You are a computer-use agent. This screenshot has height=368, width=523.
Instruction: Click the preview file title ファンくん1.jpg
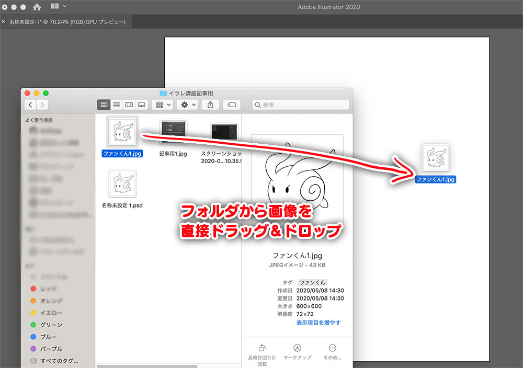click(297, 256)
